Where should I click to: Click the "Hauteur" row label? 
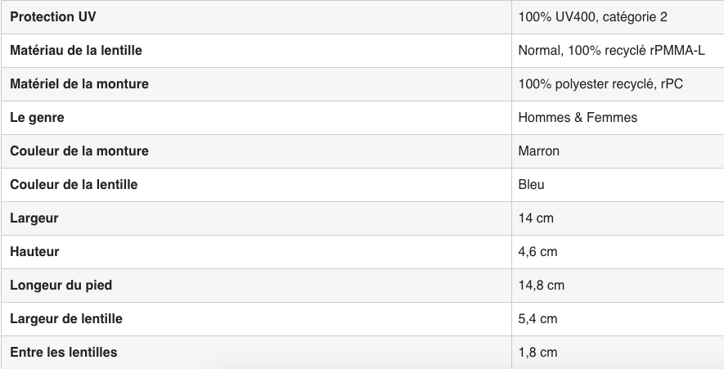pyautogui.click(x=34, y=252)
